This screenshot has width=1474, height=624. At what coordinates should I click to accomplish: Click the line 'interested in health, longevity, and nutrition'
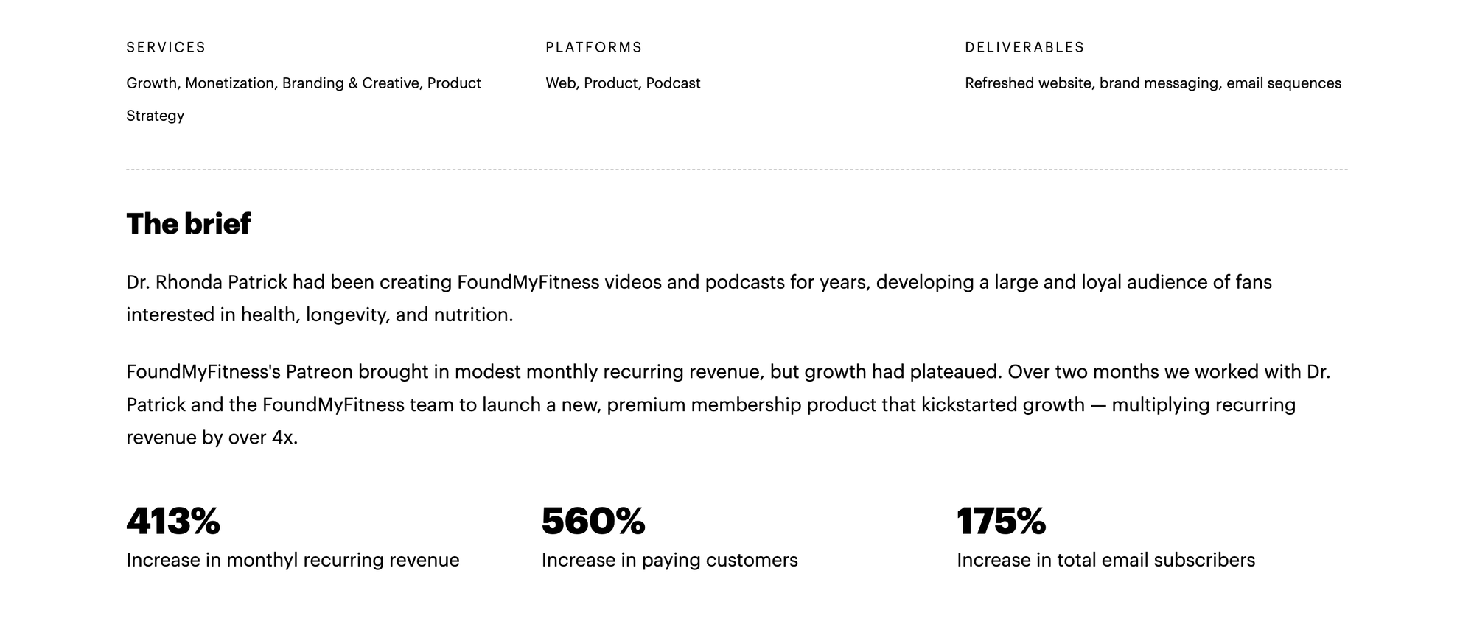click(x=319, y=315)
